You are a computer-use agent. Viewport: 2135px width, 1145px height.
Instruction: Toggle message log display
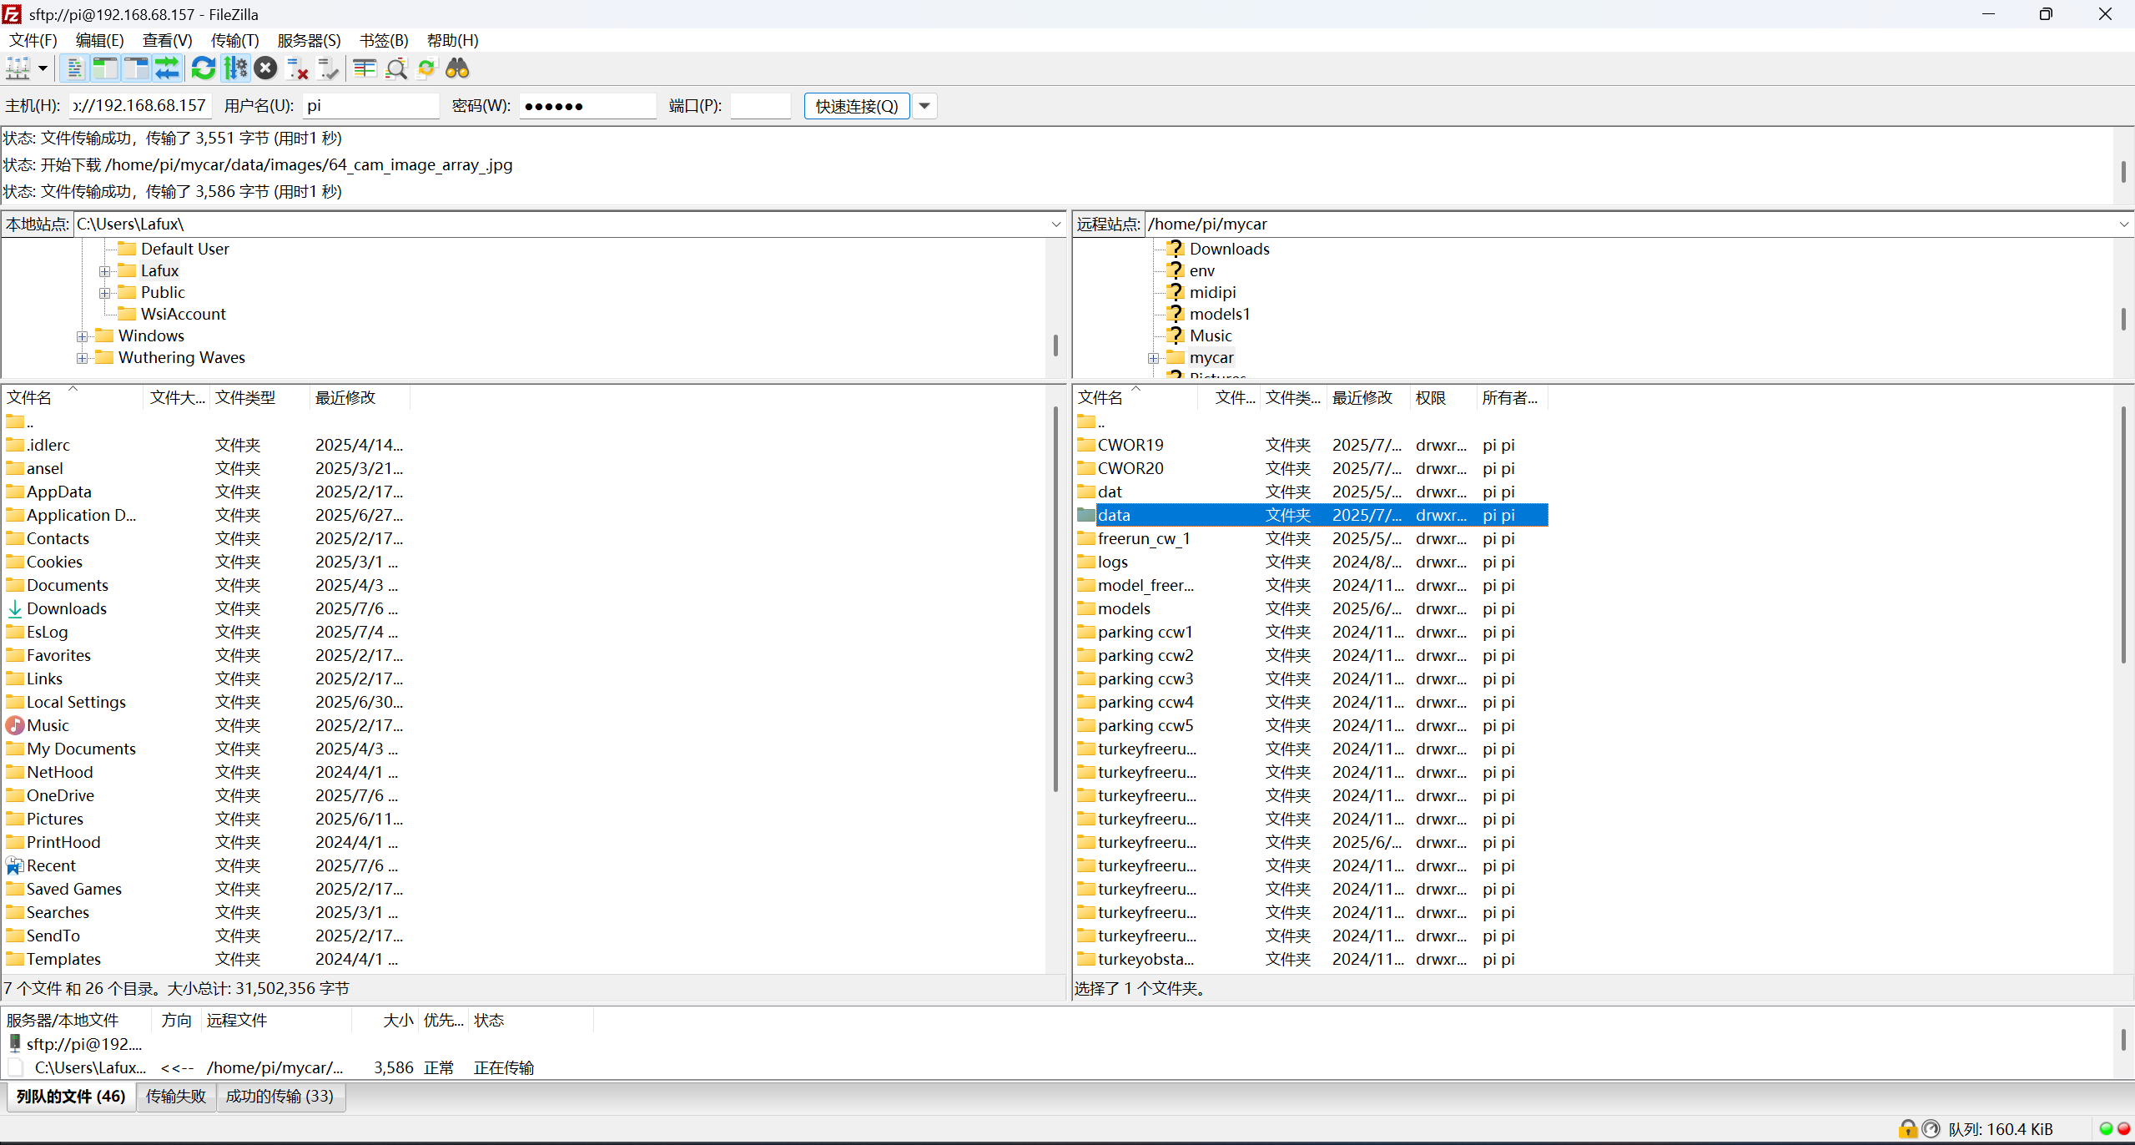tap(74, 68)
